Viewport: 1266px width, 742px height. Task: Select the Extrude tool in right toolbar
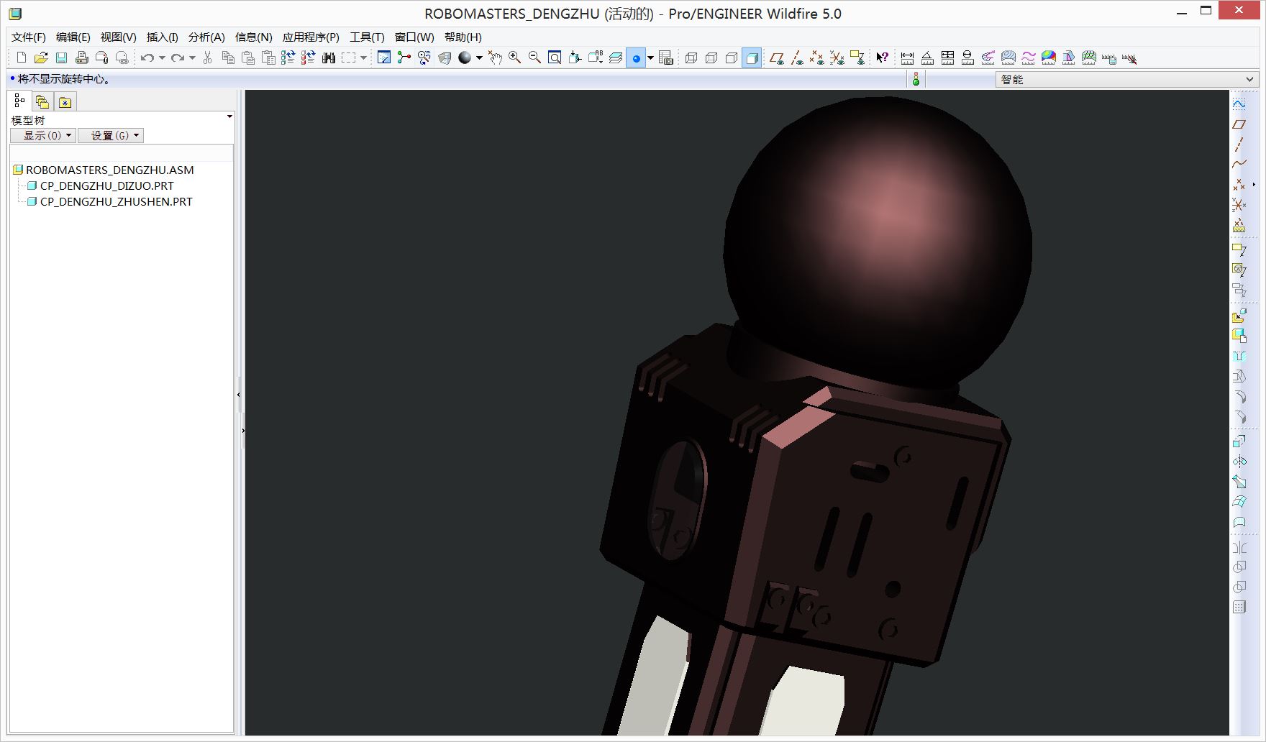[1239, 441]
